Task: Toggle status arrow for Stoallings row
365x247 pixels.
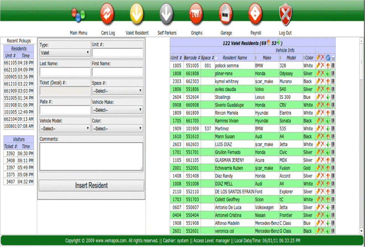Action: (328, 97)
